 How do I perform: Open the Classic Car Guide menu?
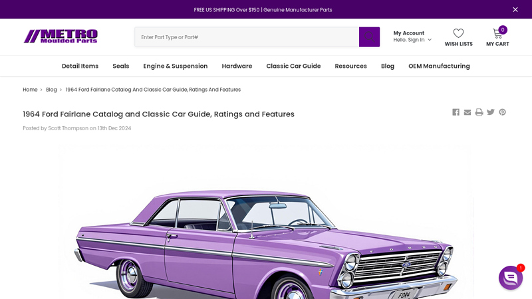click(x=293, y=66)
